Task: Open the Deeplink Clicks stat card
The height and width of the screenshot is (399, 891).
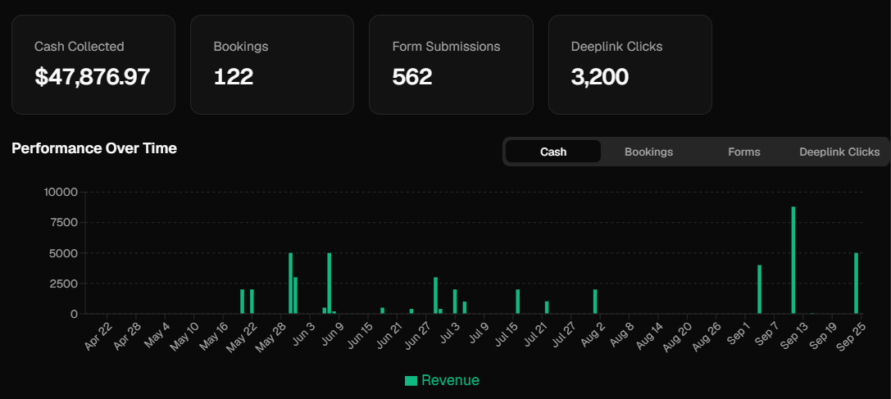Action: (630, 65)
